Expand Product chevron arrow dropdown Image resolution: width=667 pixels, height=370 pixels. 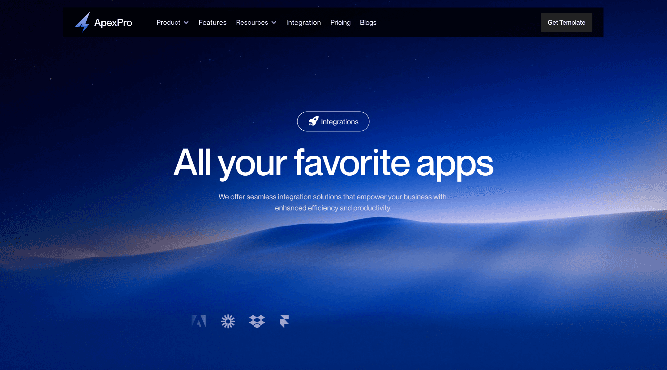pyautogui.click(x=186, y=22)
